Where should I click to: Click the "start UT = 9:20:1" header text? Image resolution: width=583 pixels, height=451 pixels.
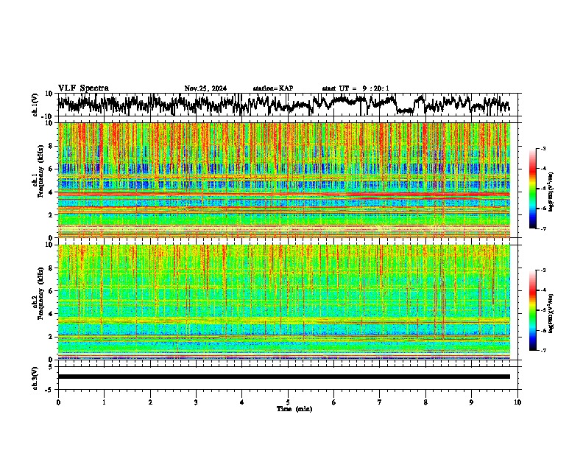[x=356, y=88]
